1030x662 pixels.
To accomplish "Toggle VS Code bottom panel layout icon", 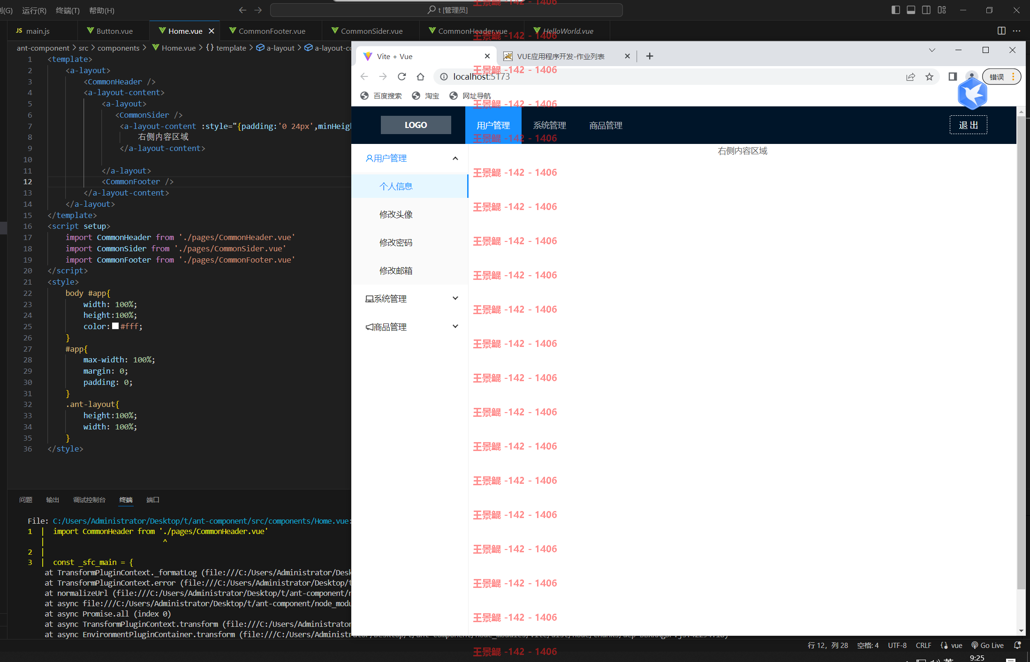I will 911,10.
